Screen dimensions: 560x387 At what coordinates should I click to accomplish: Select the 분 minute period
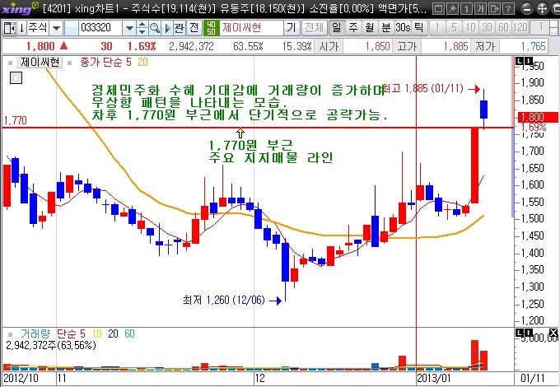point(386,28)
